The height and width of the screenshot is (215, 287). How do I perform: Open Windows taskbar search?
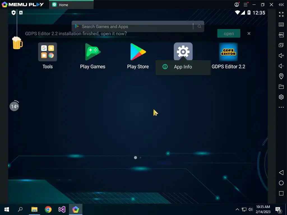point(20,209)
